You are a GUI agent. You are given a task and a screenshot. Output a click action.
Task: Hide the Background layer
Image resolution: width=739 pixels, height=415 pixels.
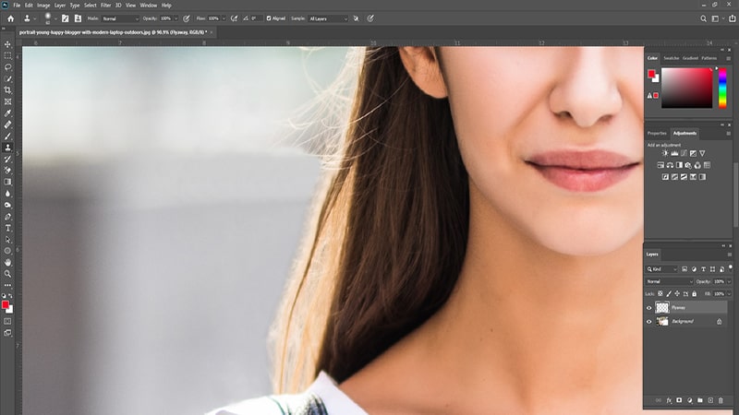click(648, 322)
